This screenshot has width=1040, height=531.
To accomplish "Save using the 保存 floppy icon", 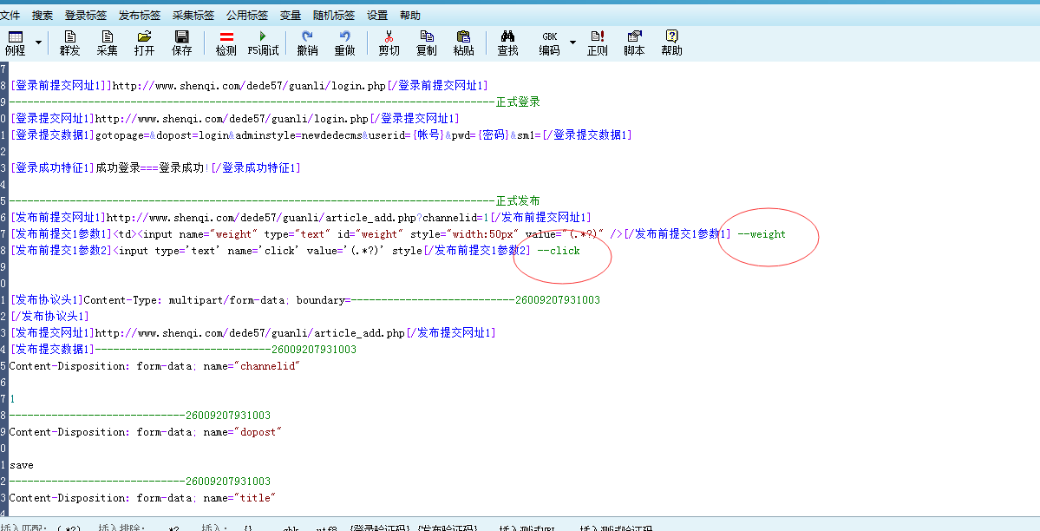I will pyautogui.click(x=182, y=43).
